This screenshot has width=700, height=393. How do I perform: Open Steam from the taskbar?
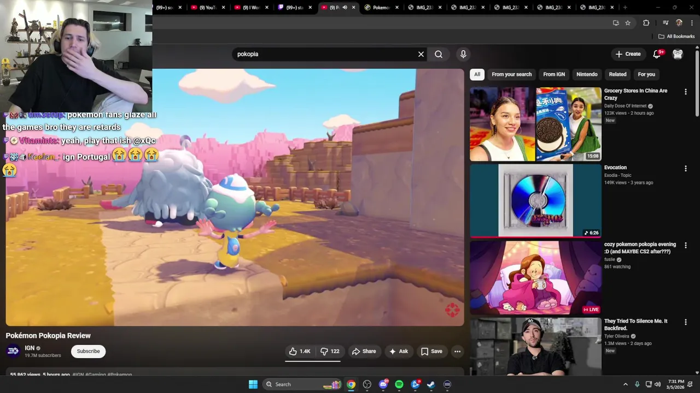click(431, 384)
